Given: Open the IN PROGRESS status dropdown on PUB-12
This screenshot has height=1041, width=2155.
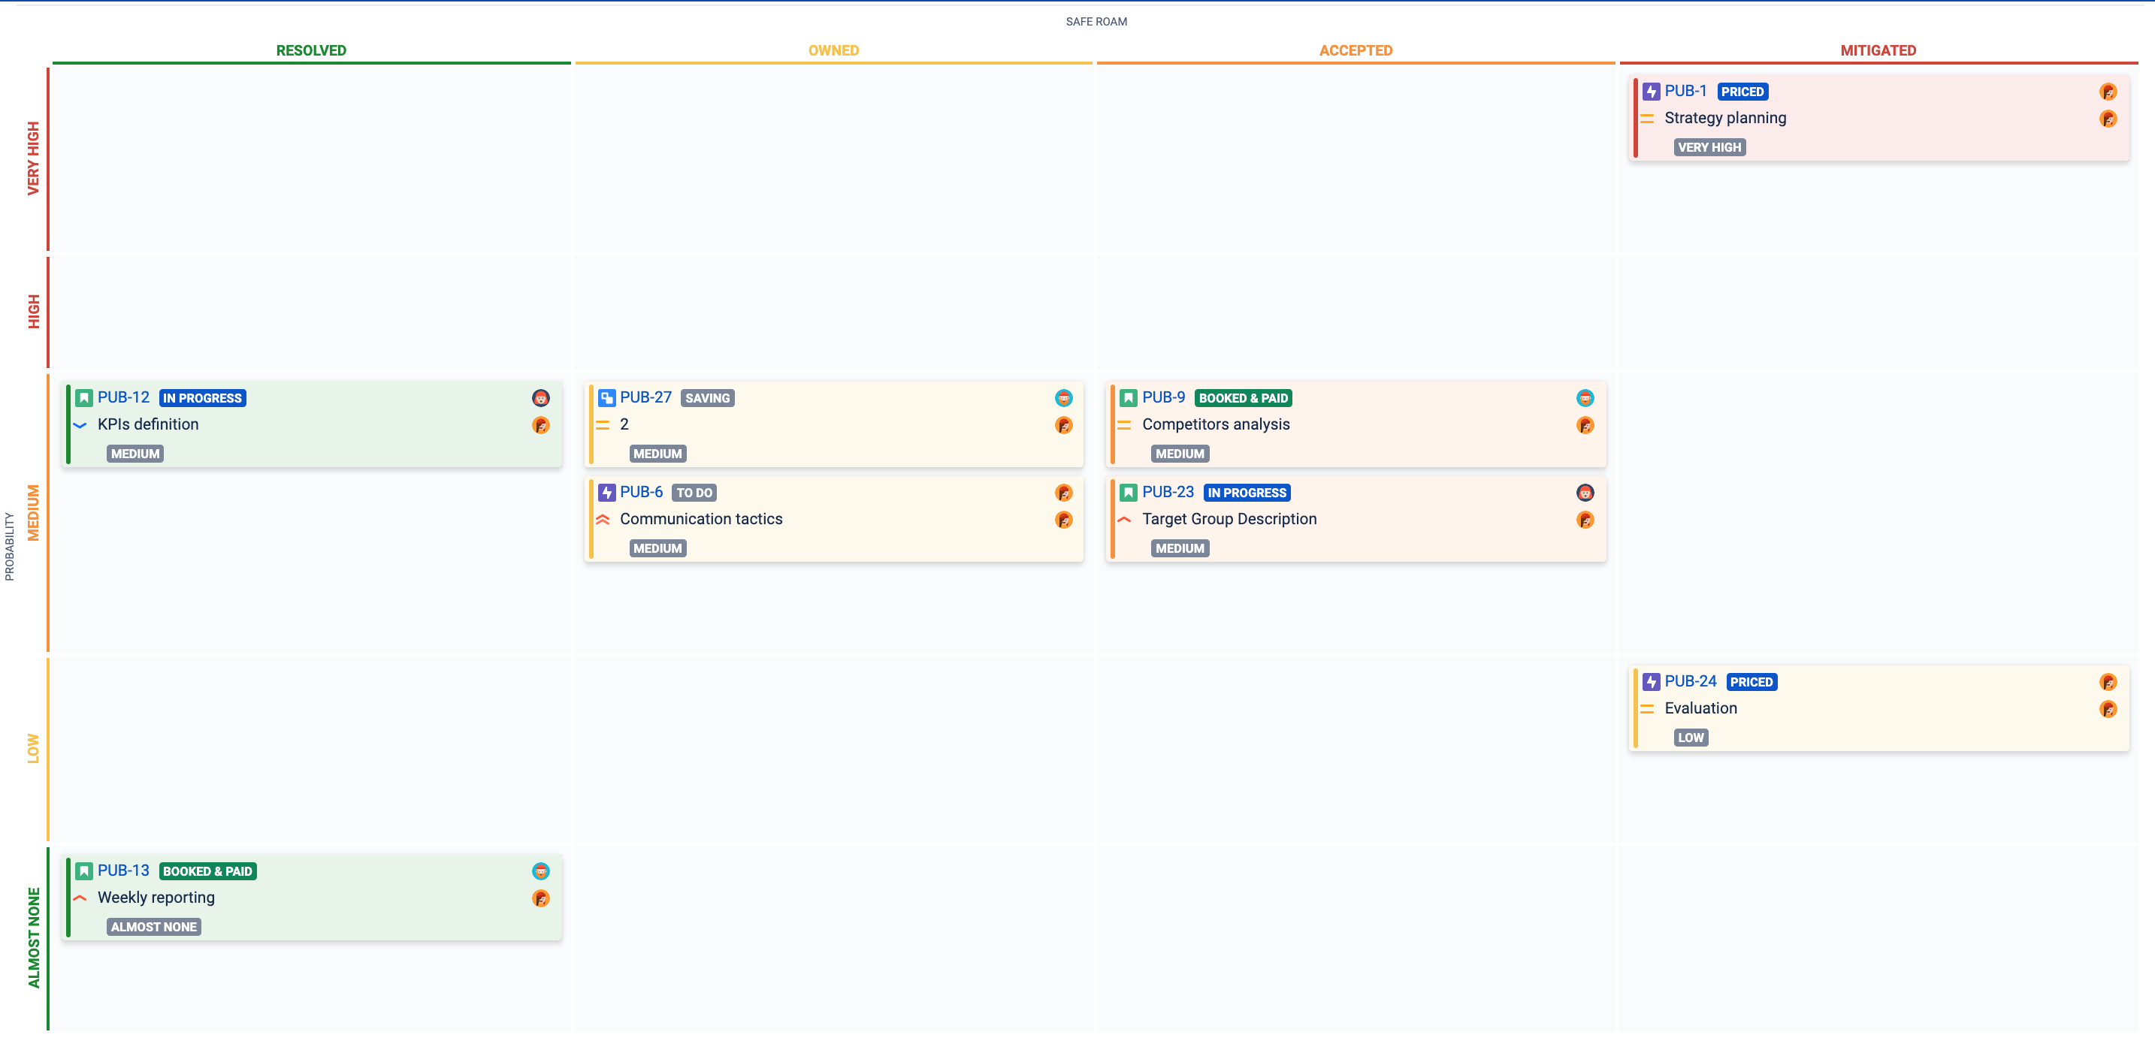Looking at the screenshot, I should [202, 398].
